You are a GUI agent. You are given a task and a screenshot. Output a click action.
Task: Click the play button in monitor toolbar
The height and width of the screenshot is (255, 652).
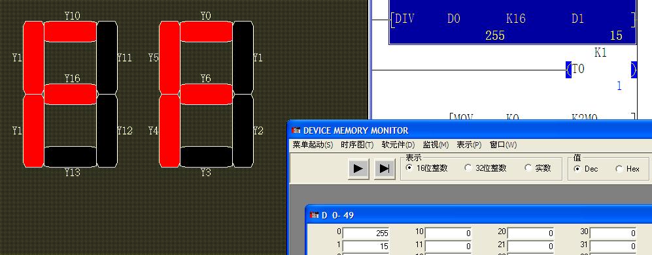pos(358,169)
